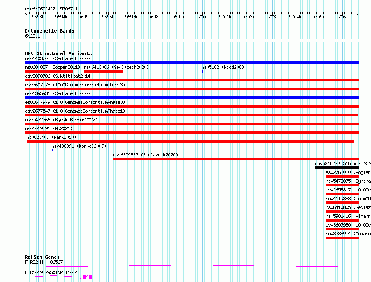The height and width of the screenshot is (282, 371).
Task: Click the red bar under esv2761060
Action: tap(343, 176)
